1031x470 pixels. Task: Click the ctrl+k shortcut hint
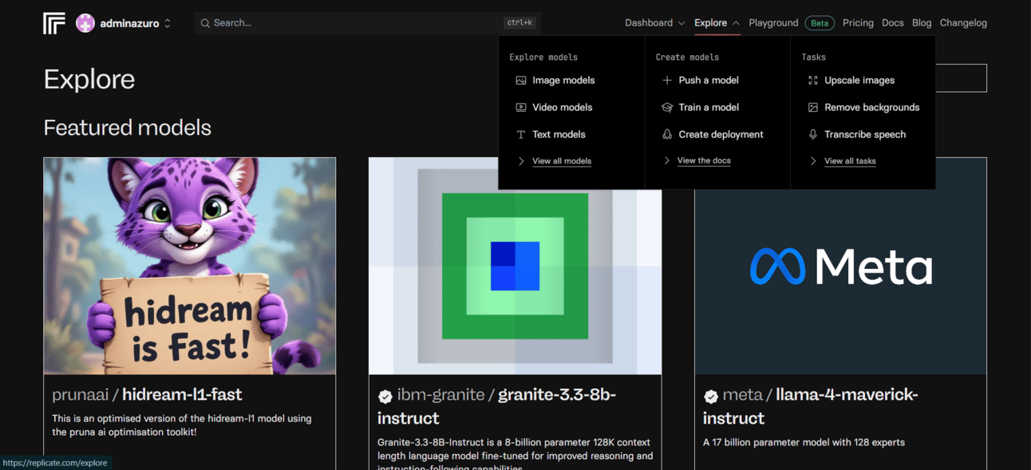pos(519,23)
